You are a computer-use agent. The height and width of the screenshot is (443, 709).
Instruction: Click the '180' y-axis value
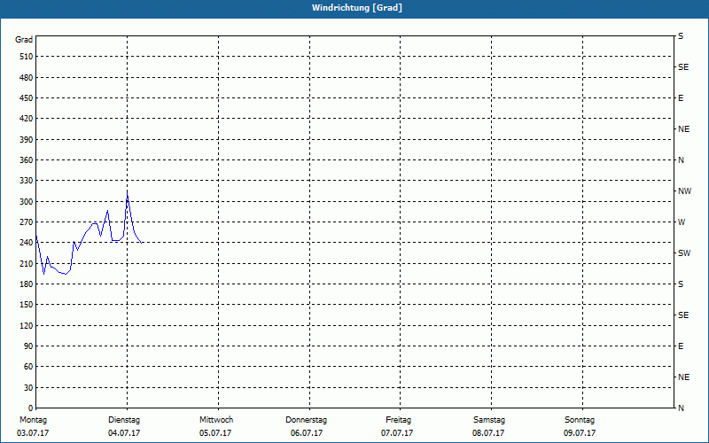[27, 284]
